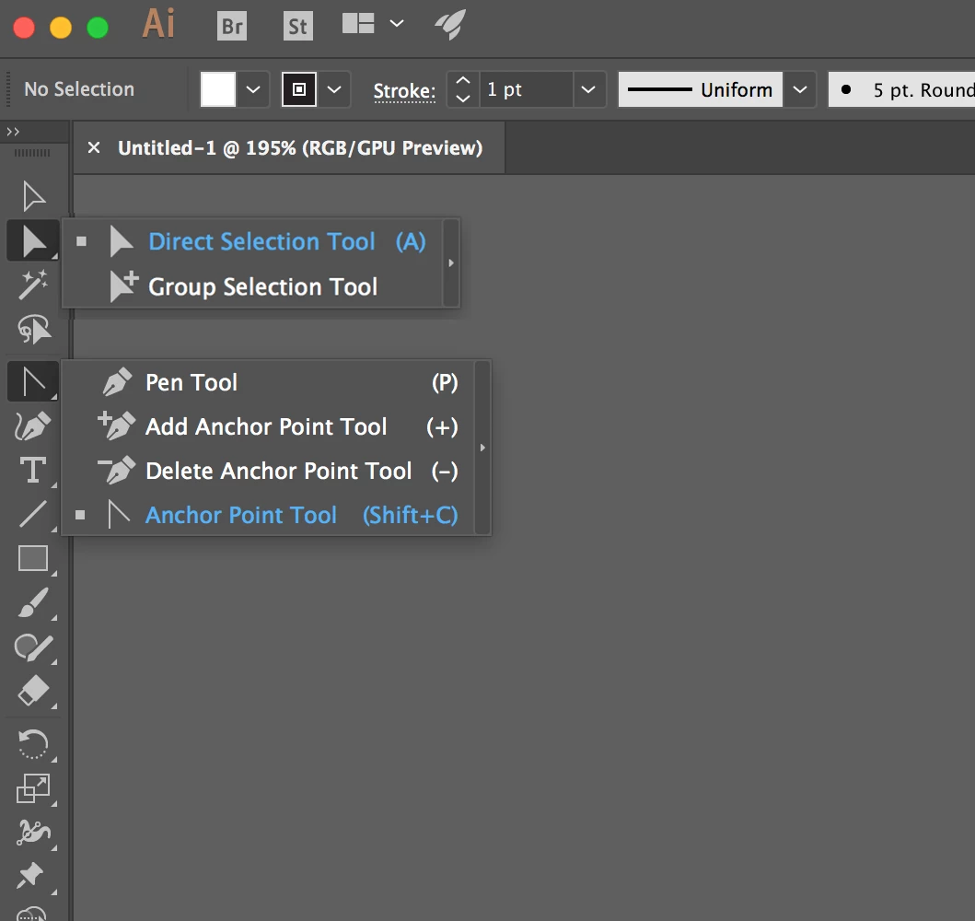Choose Pen Tool from flyout

(x=267, y=382)
